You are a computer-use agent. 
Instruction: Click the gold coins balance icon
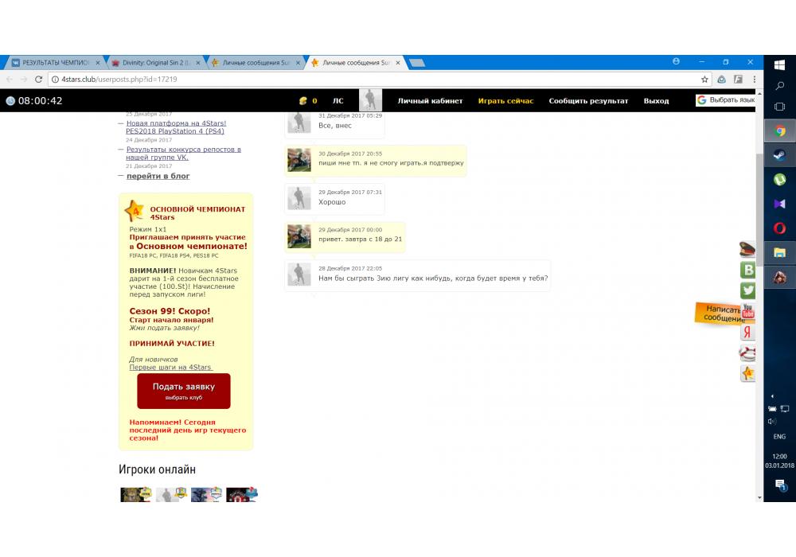point(303,101)
